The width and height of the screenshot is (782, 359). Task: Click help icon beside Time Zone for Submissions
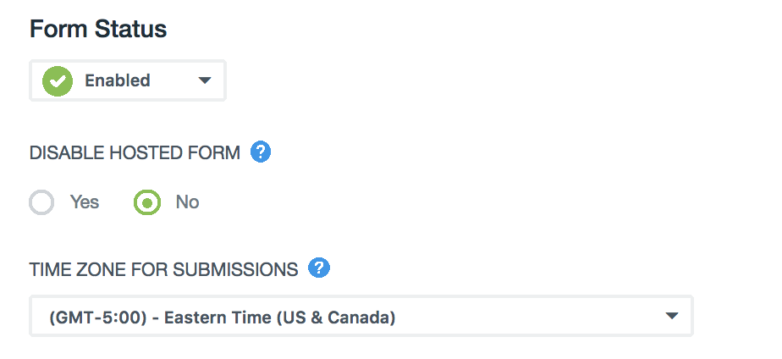point(319,268)
